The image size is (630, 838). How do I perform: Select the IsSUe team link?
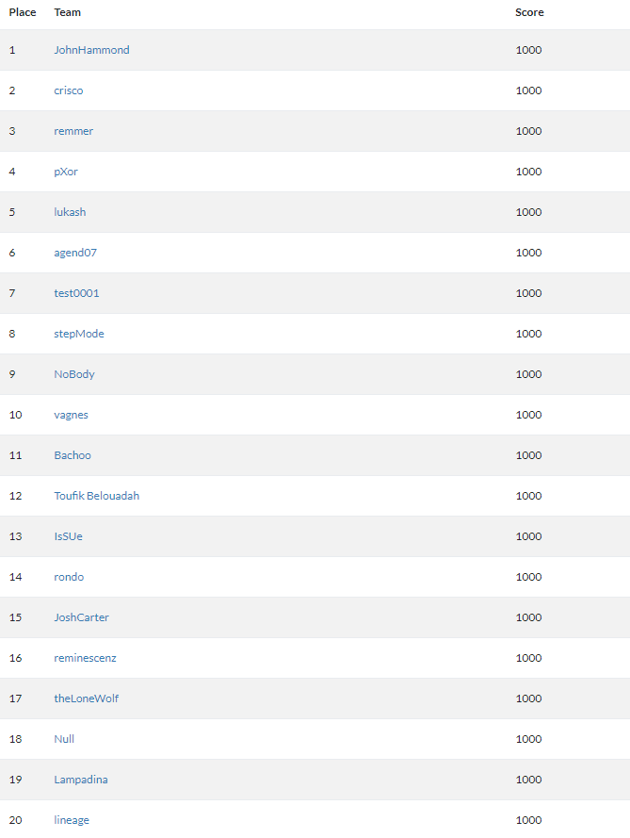pyautogui.click(x=68, y=536)
